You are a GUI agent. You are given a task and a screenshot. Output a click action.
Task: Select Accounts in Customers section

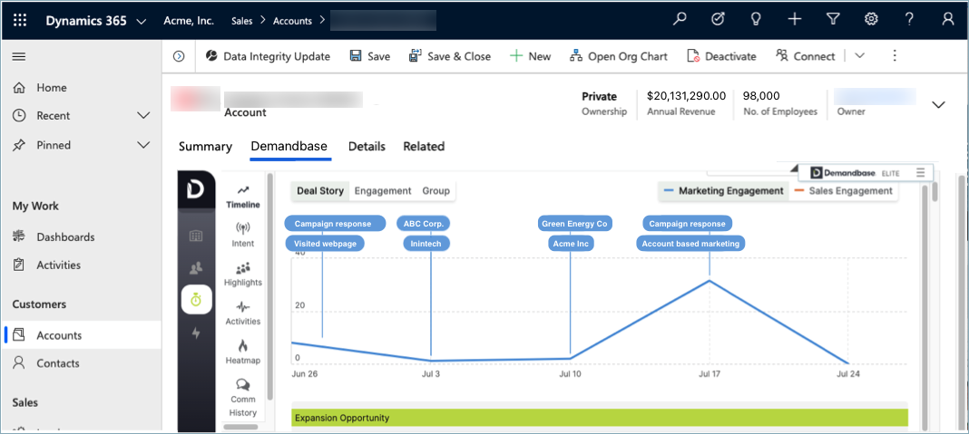(x=82, y=335)
